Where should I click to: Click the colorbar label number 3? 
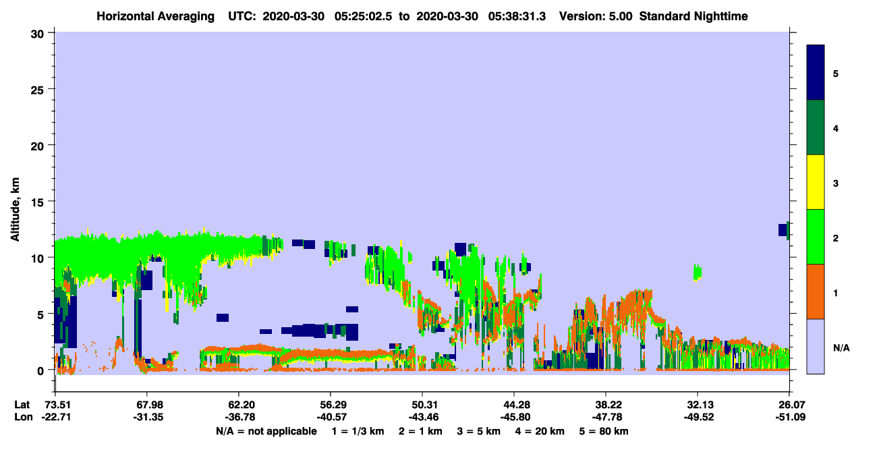[836, 183]
